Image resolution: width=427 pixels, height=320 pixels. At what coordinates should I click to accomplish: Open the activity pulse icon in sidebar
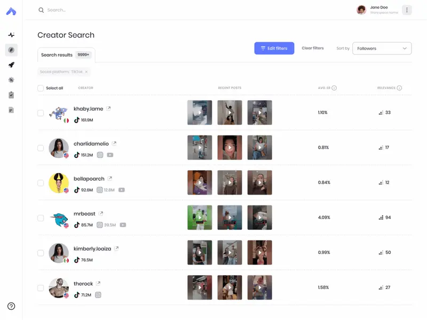click(x=11, y=35)
